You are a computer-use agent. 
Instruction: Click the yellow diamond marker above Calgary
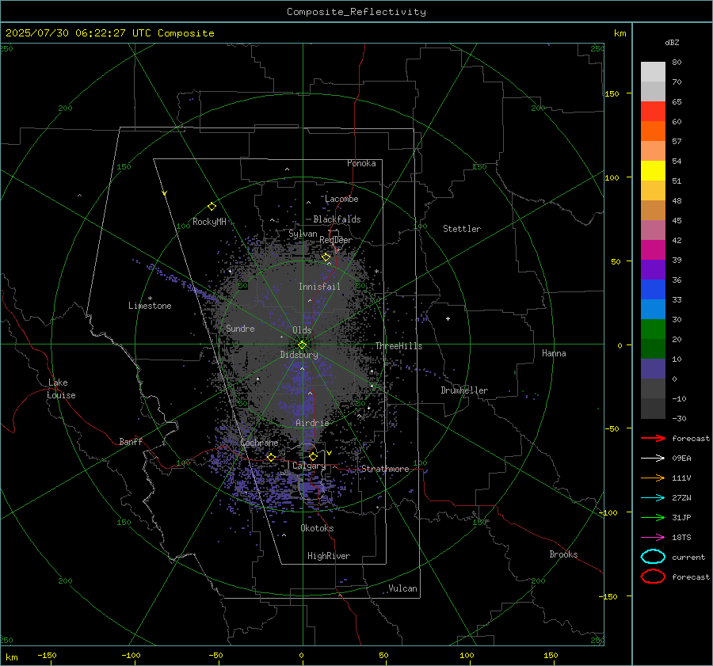click(313, 456)
